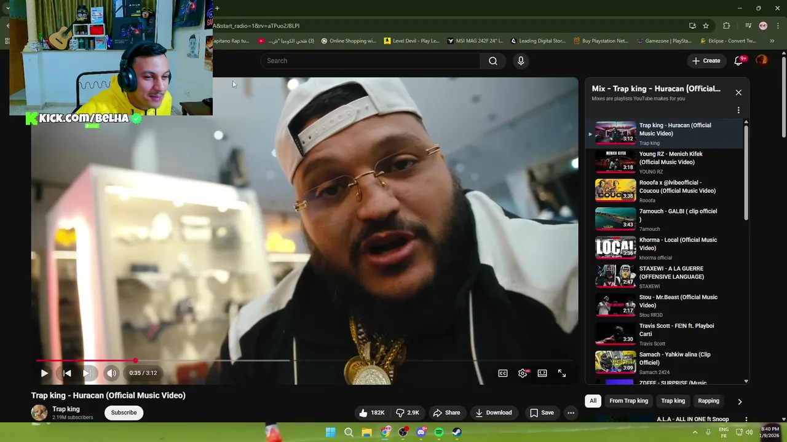
Task: Open Spotify from the taskbar
Action: [439, 432]
